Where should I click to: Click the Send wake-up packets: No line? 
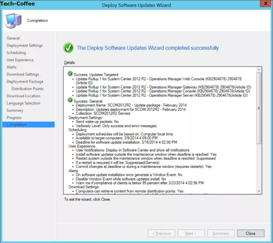(x=97, y=122)
